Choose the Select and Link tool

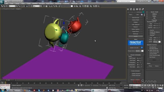[x=2, y=6]
